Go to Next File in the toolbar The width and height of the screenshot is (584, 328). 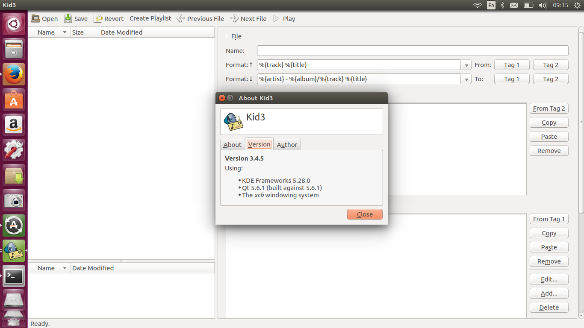(x=248, y=19)
